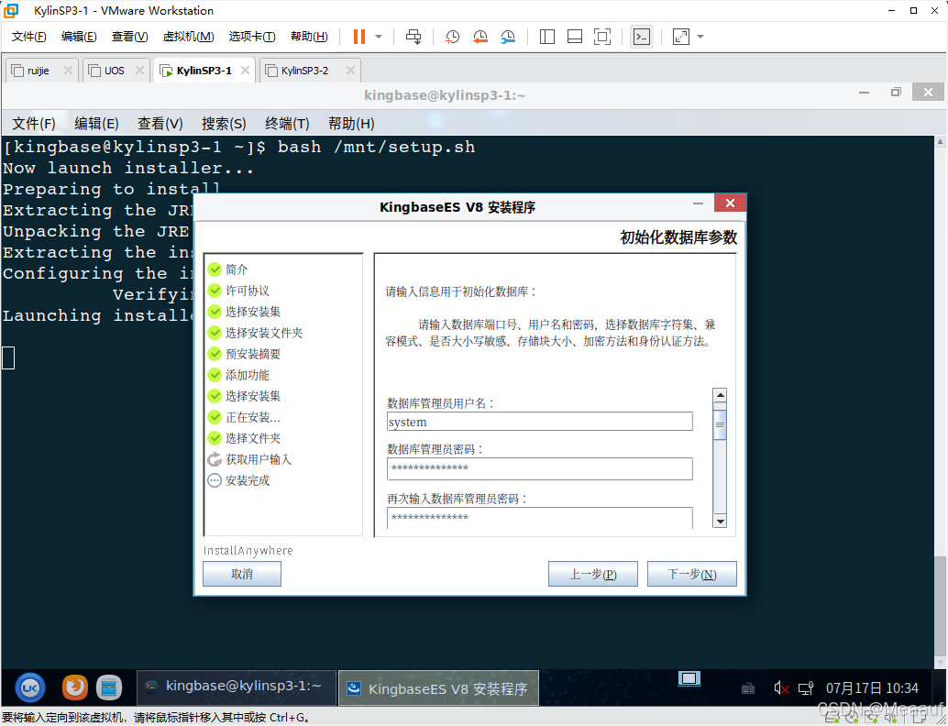Click the 选择安装文件夹 step label
The width and height of the screenshot is (948, 726).
point(264,333)
